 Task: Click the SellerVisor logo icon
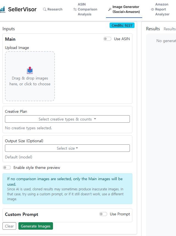pyautogui.click(x=2, y=9)
